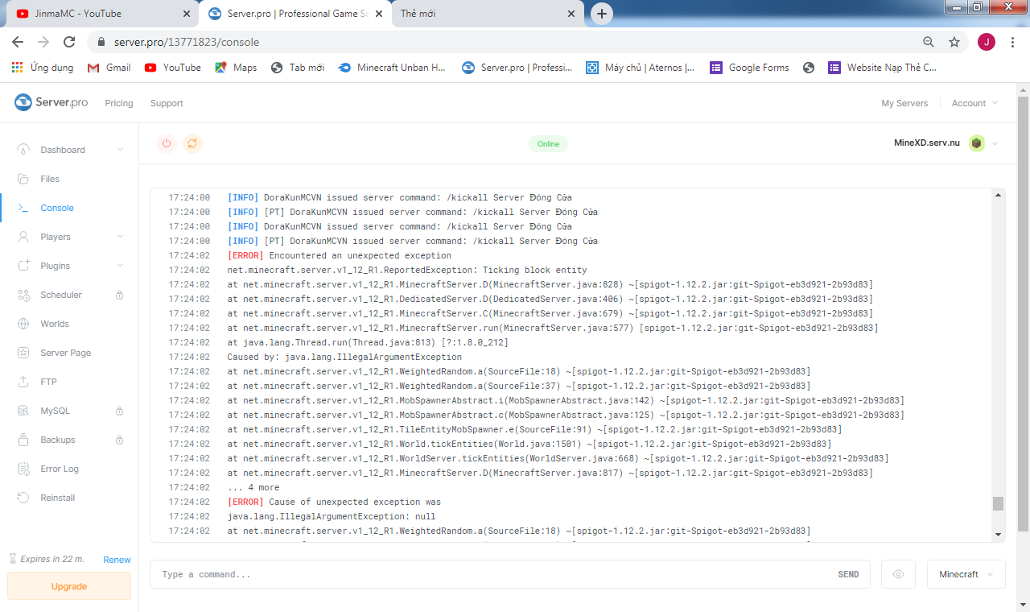Open the Google Forms bookmark
This screenshot has width=1030, height=612.
[749, 68]
